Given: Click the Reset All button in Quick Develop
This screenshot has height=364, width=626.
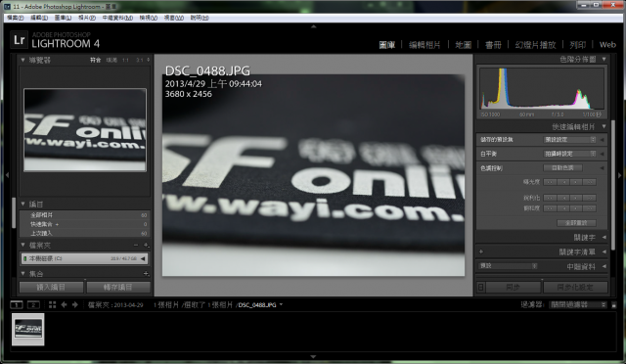Looking at the screenshot, I should 576,222.
